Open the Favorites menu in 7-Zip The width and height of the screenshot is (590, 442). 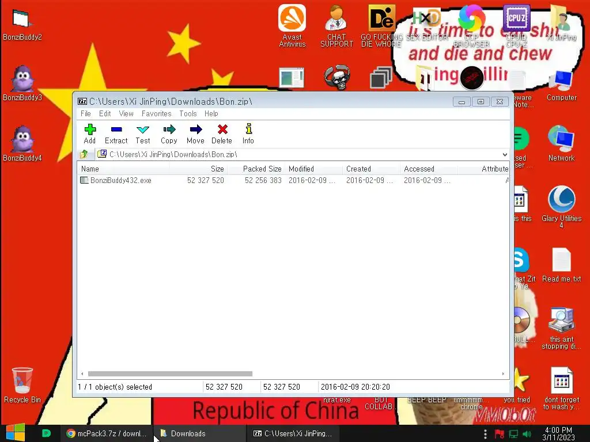tap(157, 113)
